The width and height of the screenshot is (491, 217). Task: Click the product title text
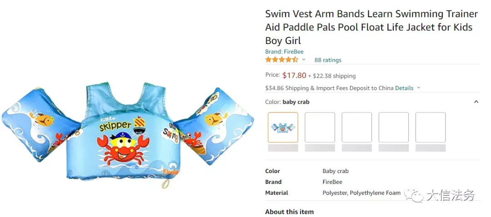click(x=371, y=27)
